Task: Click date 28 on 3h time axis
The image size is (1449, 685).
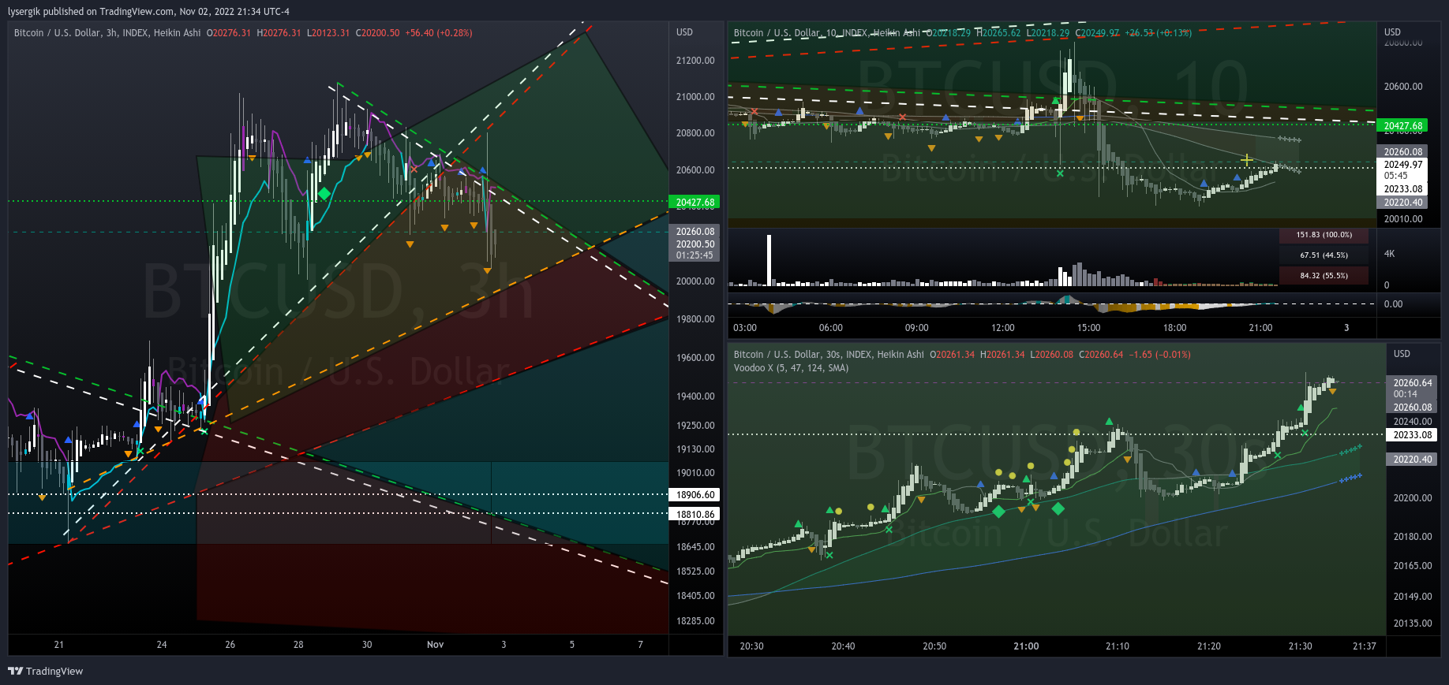Action: (x=298, y=644)
